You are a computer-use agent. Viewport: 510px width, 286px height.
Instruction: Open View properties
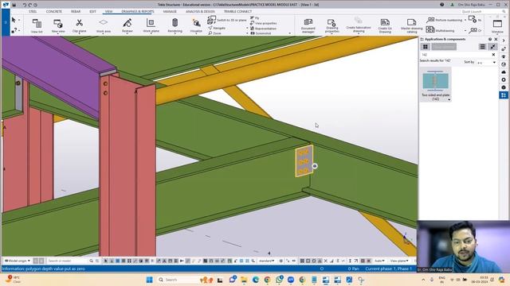tap(264, 23)
